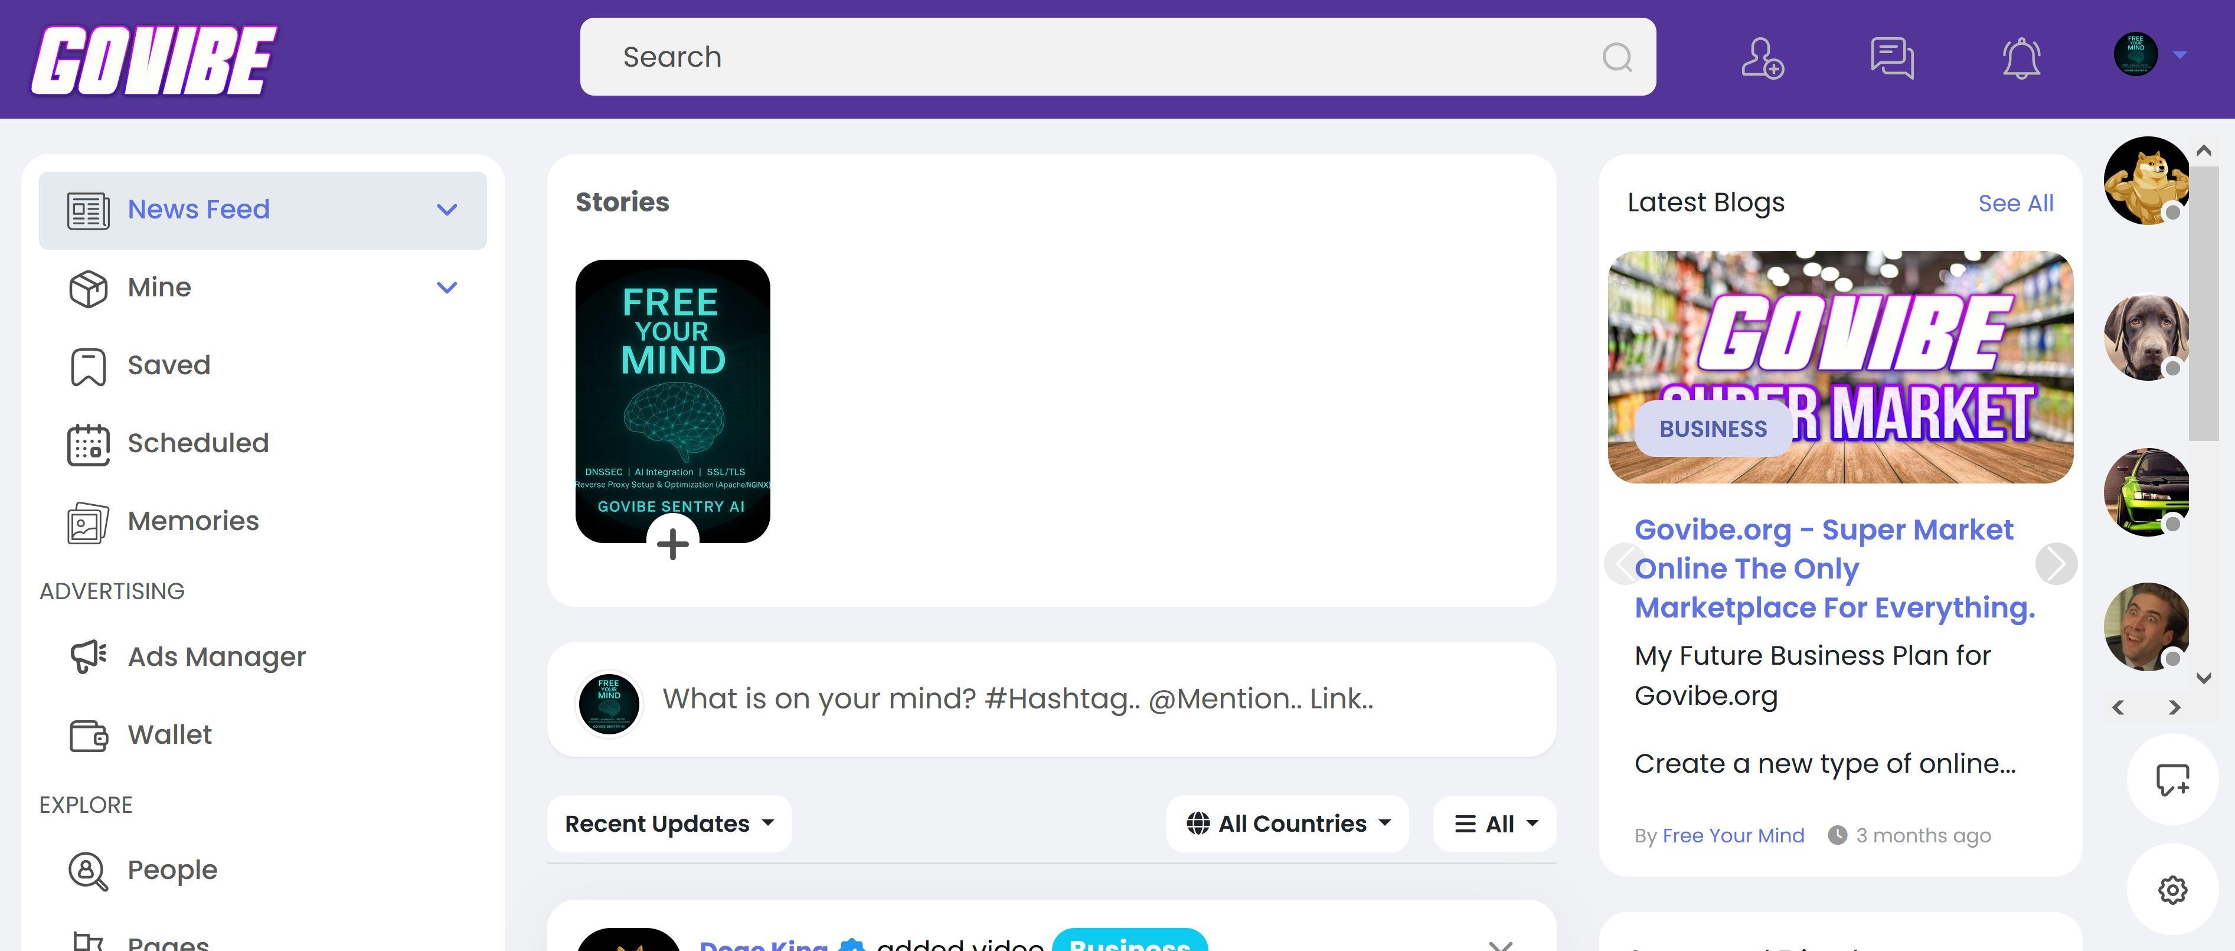Open the messages chat icon in header
2235x951 pixels.
point(1891,58)
